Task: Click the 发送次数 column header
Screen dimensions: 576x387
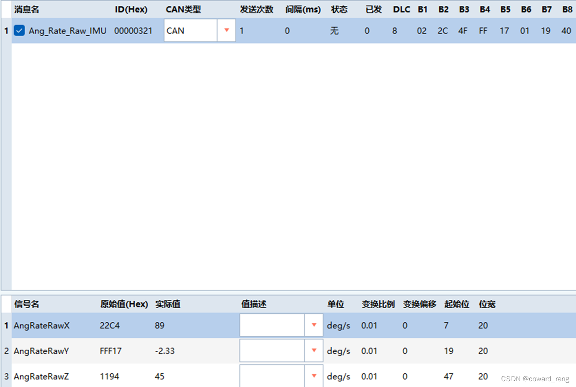Action: pos(256,9)
